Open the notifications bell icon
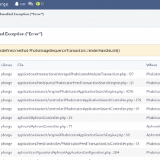 [x=17, y=4]
